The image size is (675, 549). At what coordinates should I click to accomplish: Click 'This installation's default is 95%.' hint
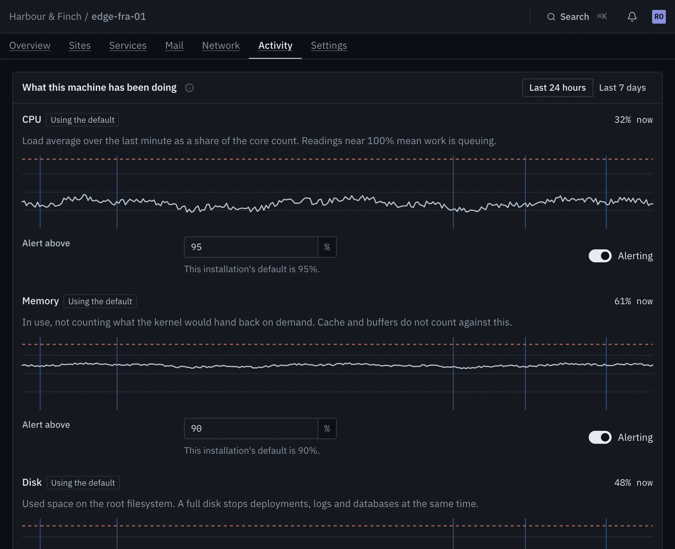tap(252, 269)
